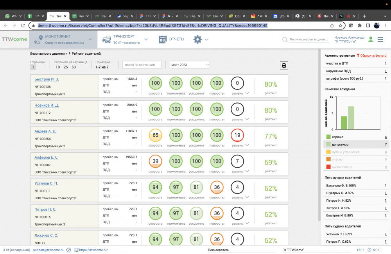Click the 'поиск по карточкам' search field
This screenshot has height=254, width=391.
[x=142, y=65]
